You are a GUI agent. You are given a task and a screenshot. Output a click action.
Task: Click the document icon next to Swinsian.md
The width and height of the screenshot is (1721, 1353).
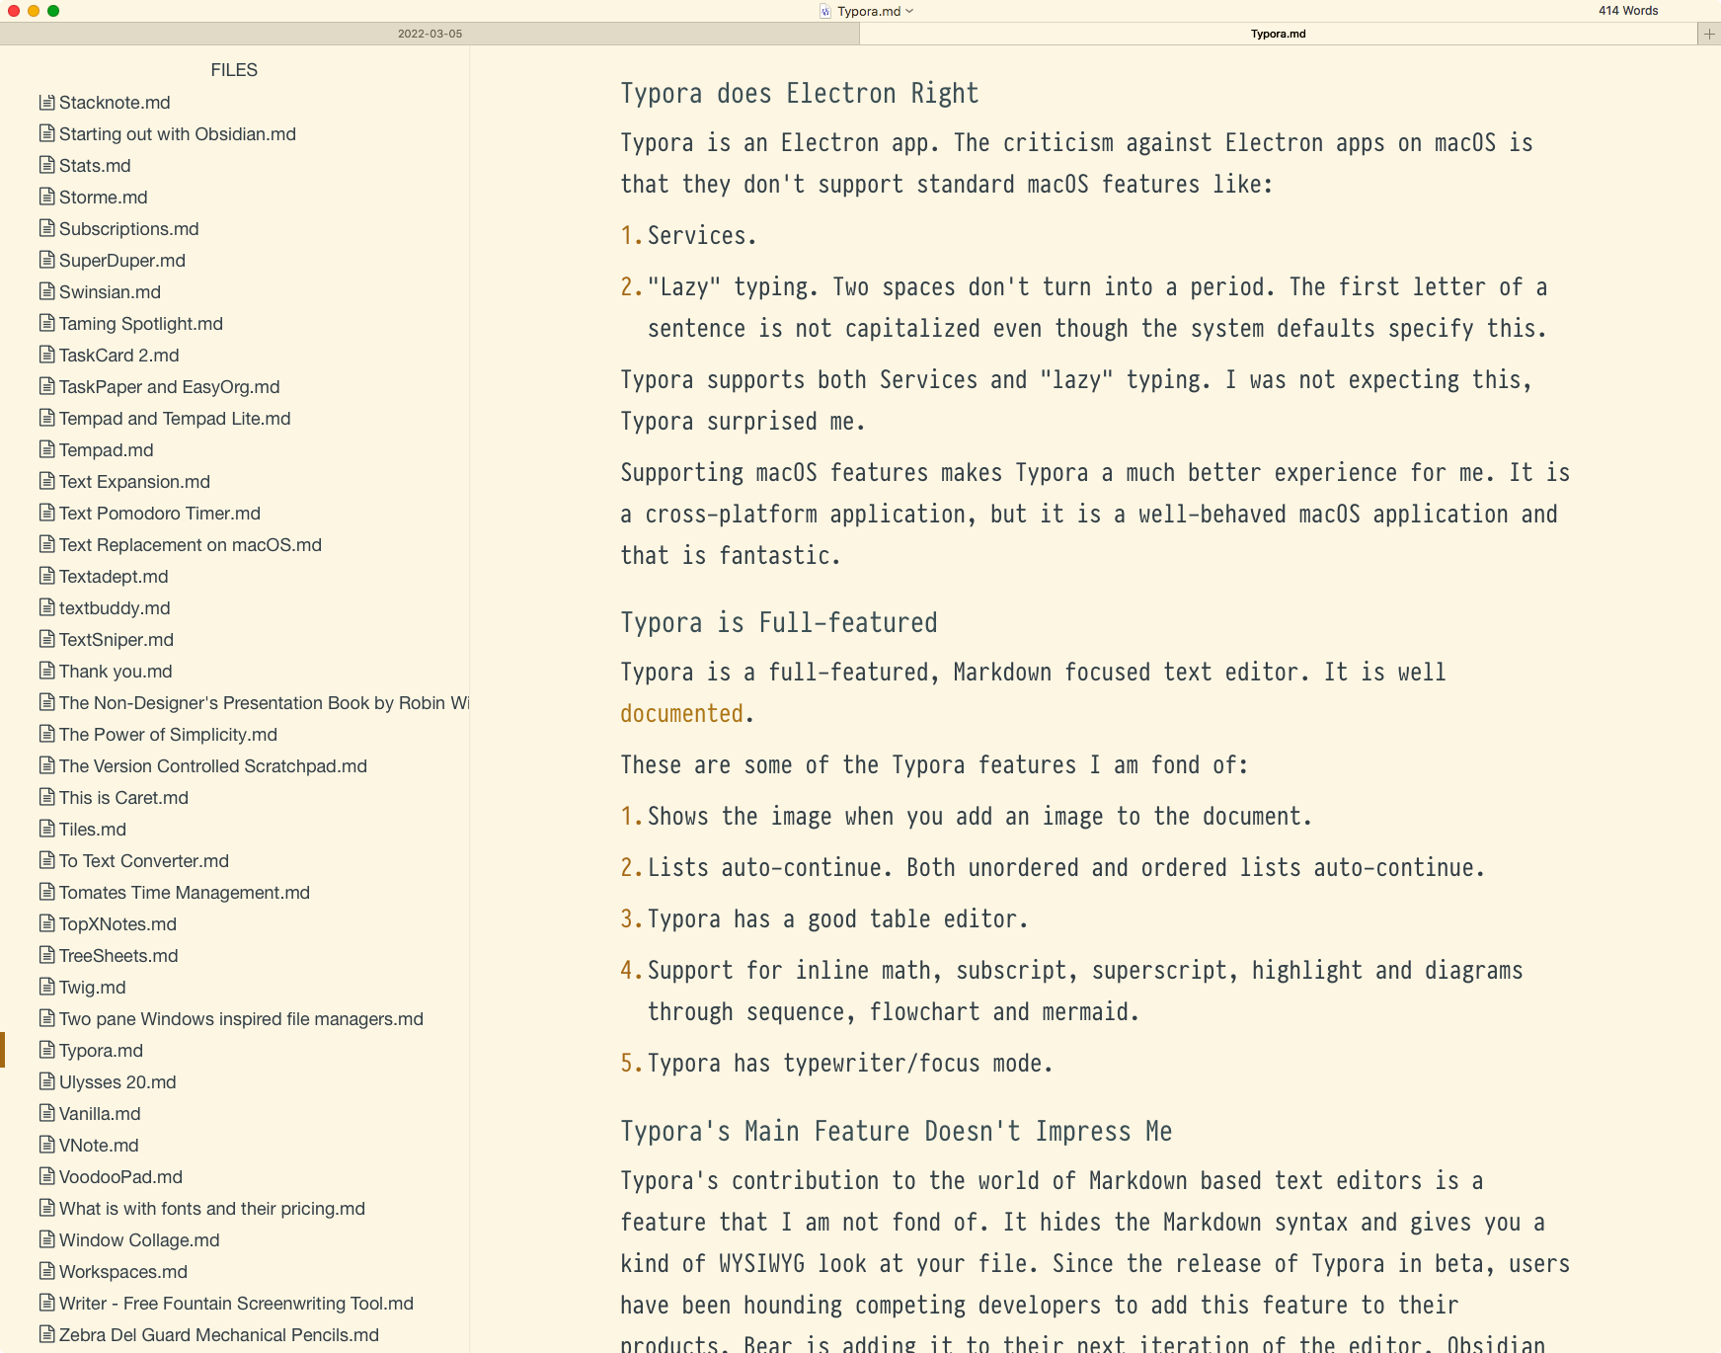pyautogui.click(x=46, y=291)
